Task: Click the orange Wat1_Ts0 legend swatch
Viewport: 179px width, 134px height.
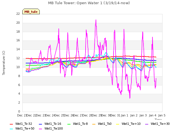Action: [94, 124]
